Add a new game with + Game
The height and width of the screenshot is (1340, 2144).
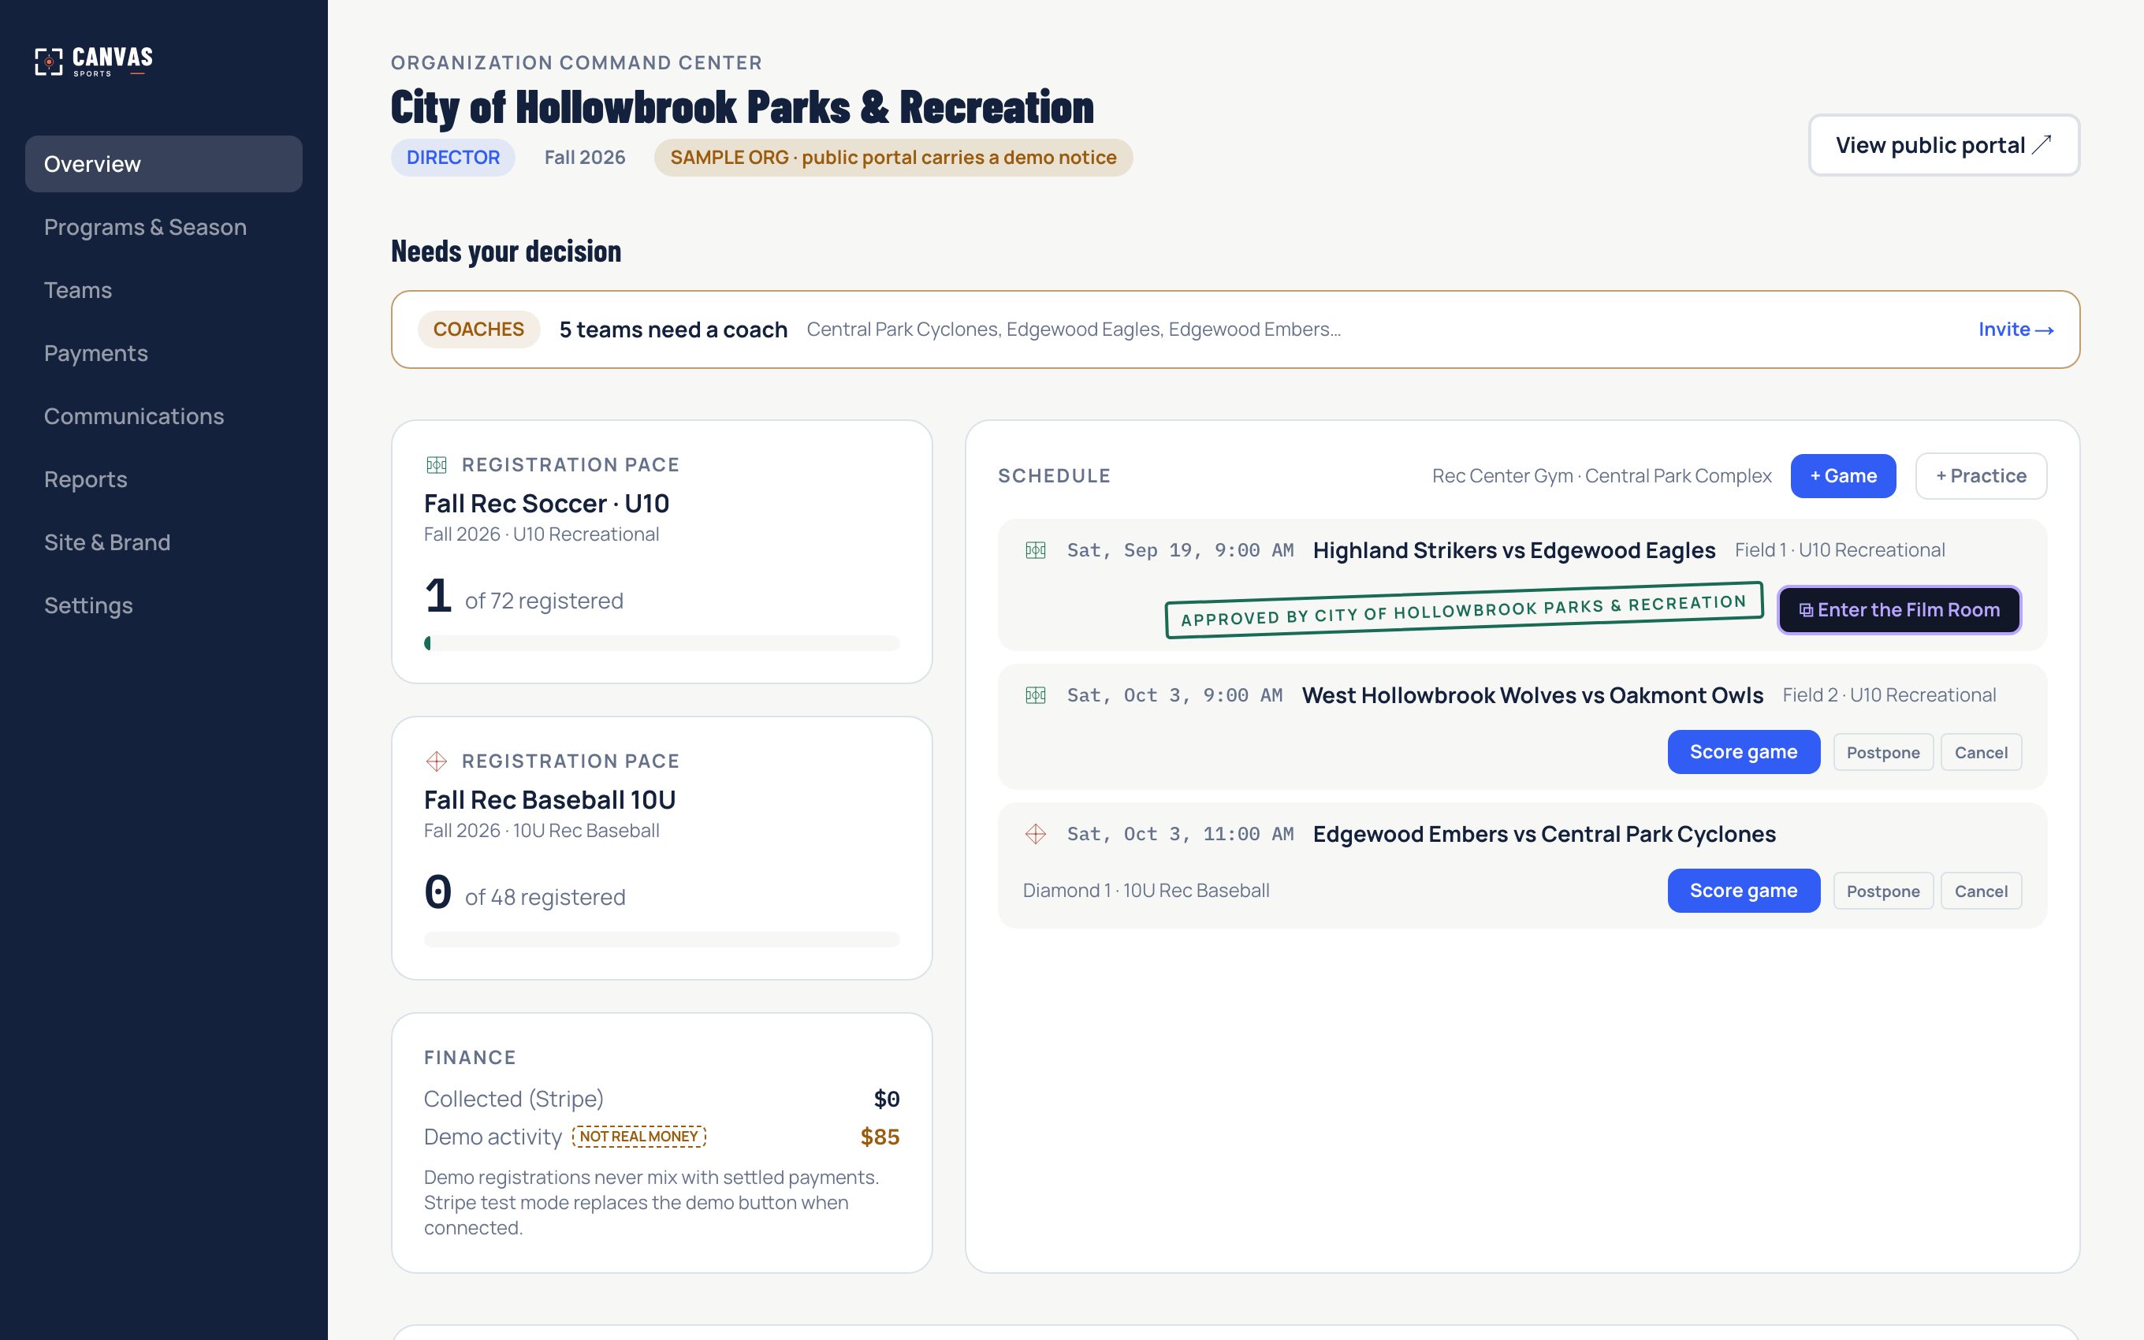(x=1843, y=476)
